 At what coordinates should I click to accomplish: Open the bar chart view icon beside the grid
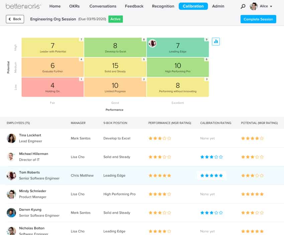pyautogui.click(x=216, y=41)
